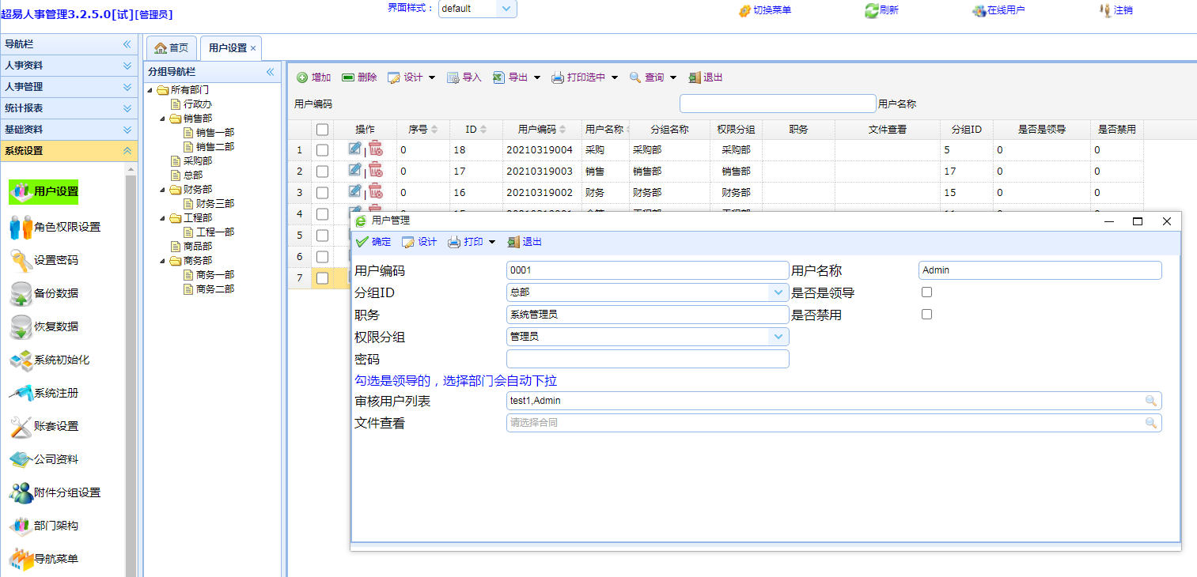Viewport: 1197px width, 577px height.
Task: Expand the 人事管理 accordion section
Action: coord(69,87)
